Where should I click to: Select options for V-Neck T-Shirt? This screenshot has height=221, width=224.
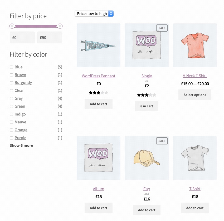(195, 95)
